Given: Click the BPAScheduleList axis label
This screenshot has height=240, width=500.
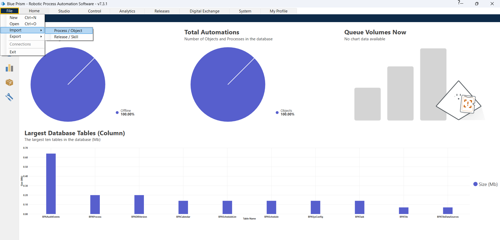Looking at the screenshot, I should point(227,217).
